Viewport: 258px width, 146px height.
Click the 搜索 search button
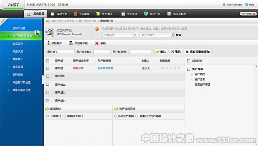(x=176, y=35)
